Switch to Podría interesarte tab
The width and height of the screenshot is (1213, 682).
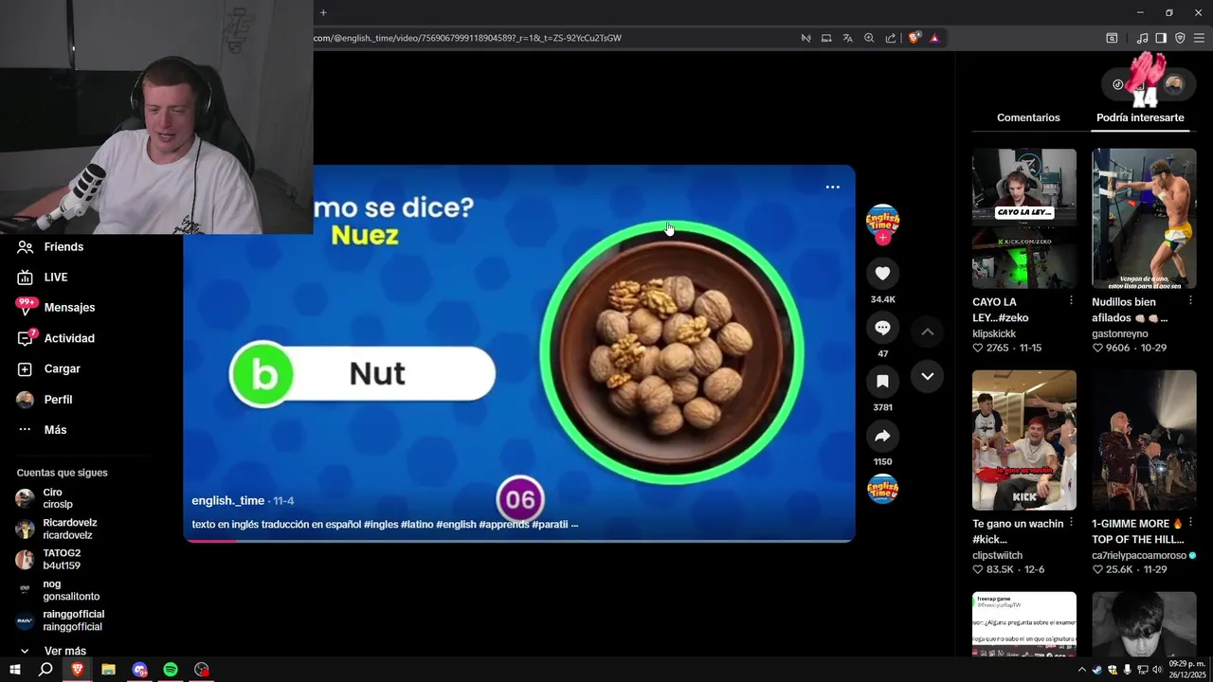1140,117
